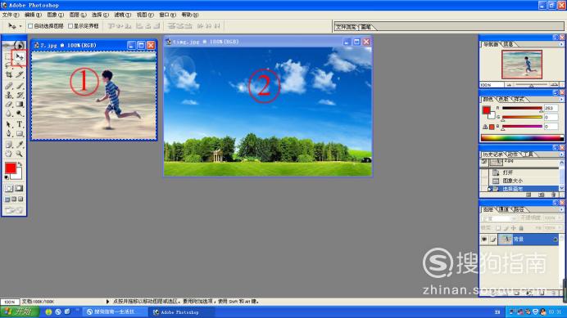Open the File Browser tab in palette well
The width and height of the screenshot is (567, 318).
[x=346, y=27]
